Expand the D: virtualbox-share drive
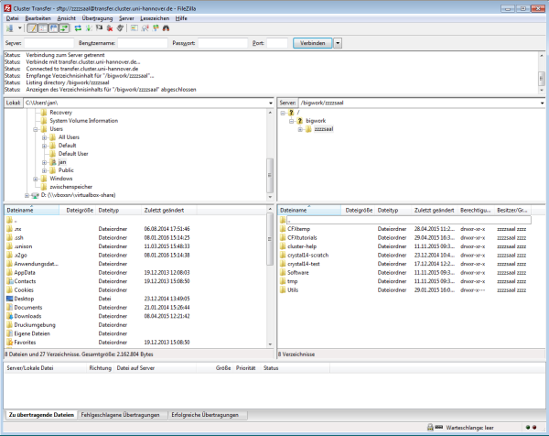The image size is (549, 436). (x=27, y=195)
